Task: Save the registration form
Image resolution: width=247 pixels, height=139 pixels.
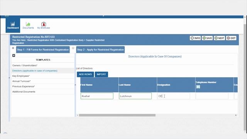Action: pyautogui.click(x=207, y=38)
